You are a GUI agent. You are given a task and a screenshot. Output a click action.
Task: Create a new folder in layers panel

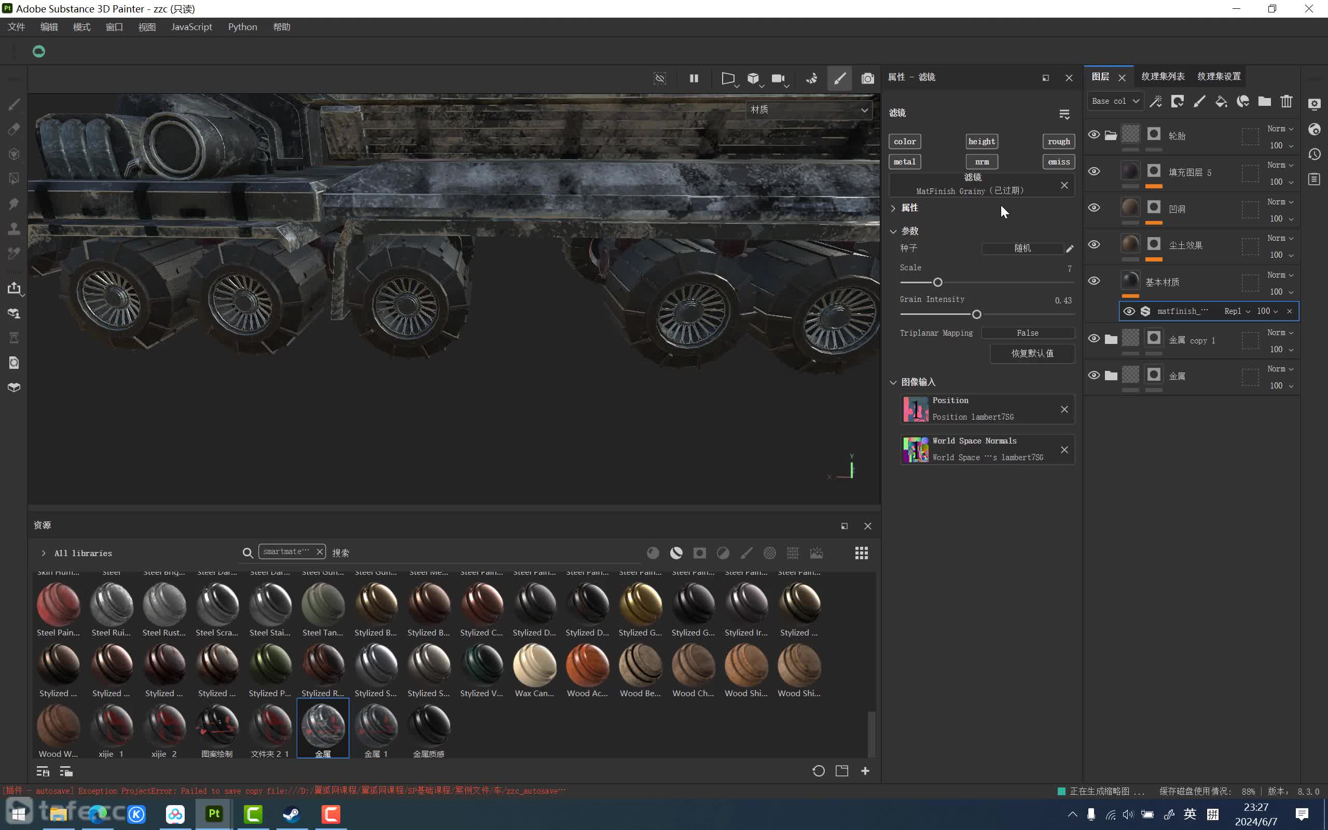pos(1264,102)
